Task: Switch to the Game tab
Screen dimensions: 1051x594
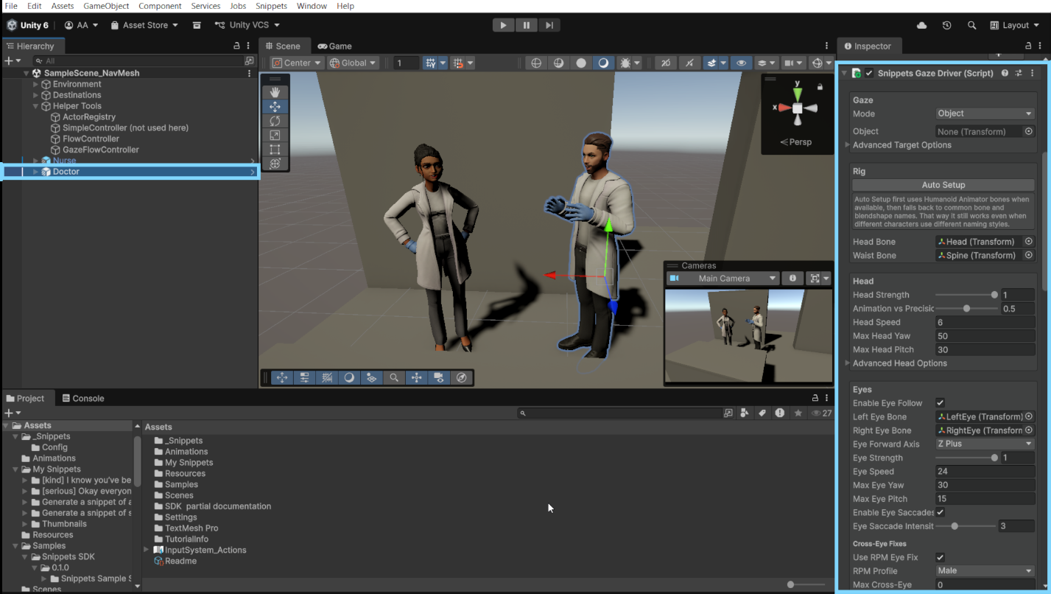Action: [x=334, y=46]
